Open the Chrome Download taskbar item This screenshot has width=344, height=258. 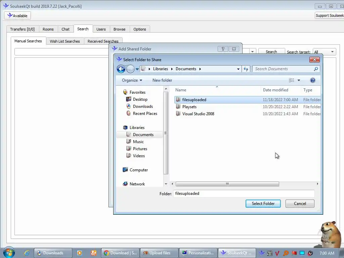[120, 253]
